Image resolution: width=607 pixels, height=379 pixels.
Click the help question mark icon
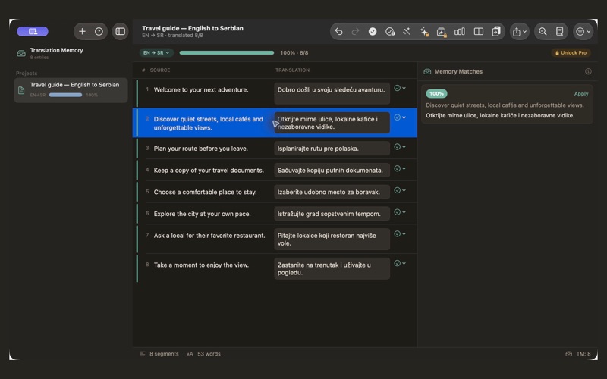pyautogui.click(x=99, y=31)
